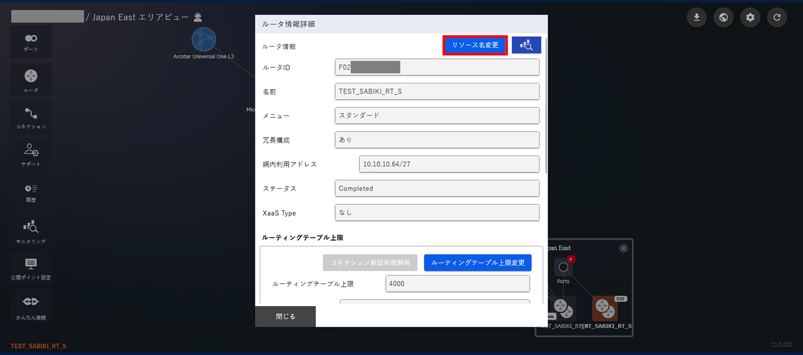Viewport: 803px width, 355px height.
Task: Select the Arcstar Universal One L3 node
Action: click(x=203, y=40)
